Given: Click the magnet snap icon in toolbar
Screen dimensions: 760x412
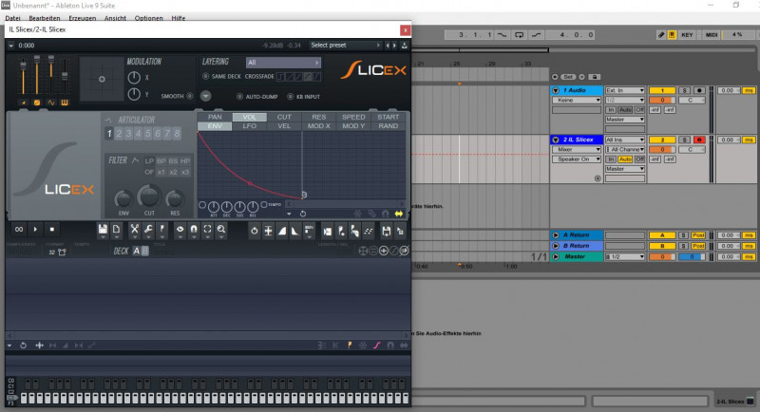Looking at the screenshot, I should 194,230.
